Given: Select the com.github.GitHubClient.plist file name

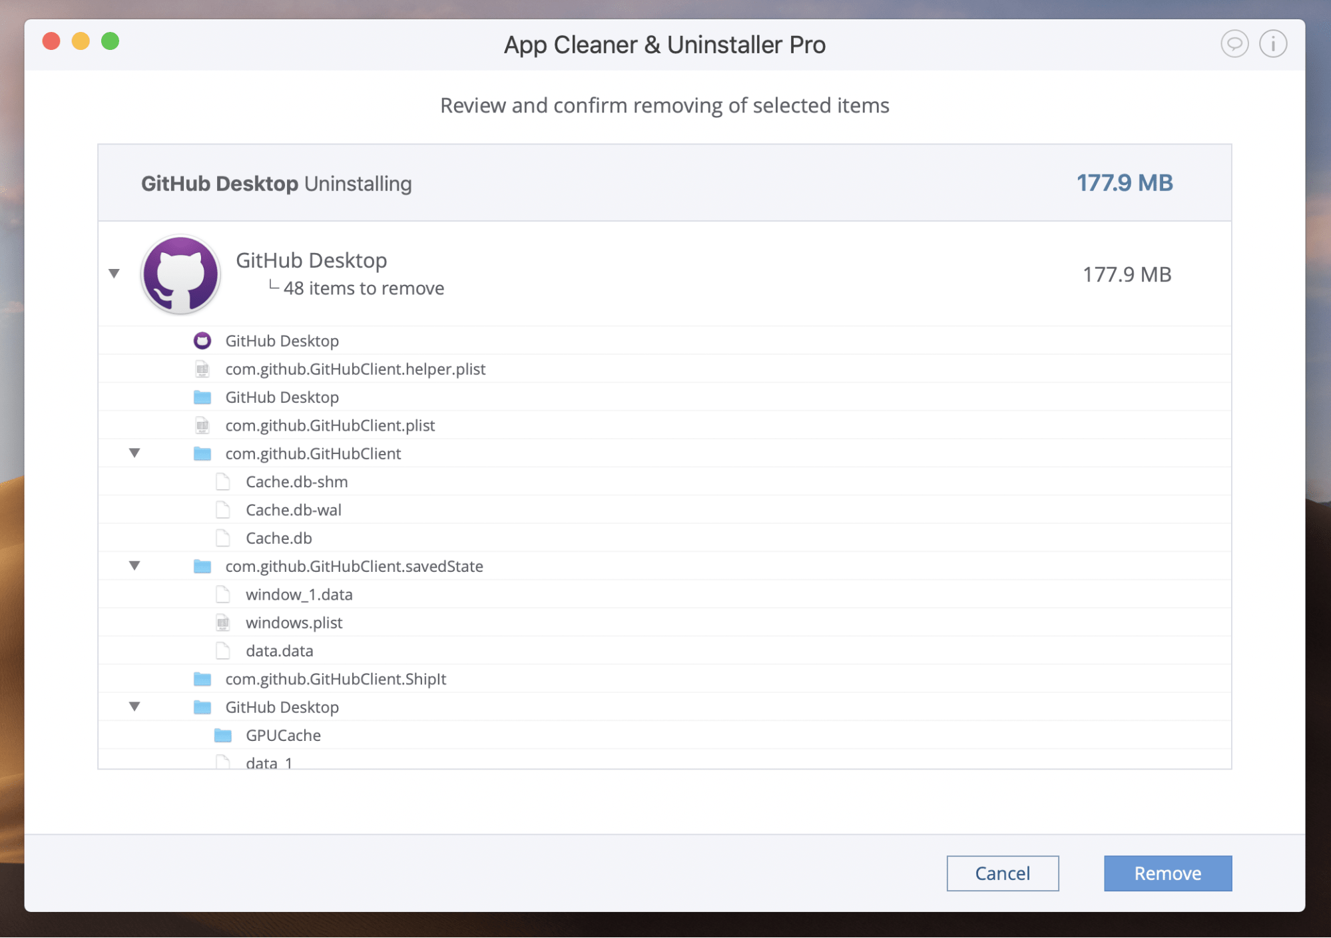Looking at the screenshot, I should tap(330, 425).
